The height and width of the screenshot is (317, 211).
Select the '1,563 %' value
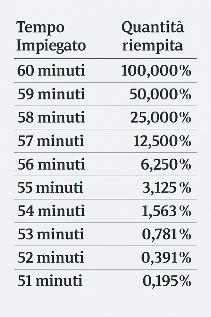[167, 211]
